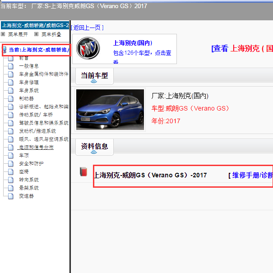
Task: Open the 转向系统 page icon
Action: [x=11, y=180]
